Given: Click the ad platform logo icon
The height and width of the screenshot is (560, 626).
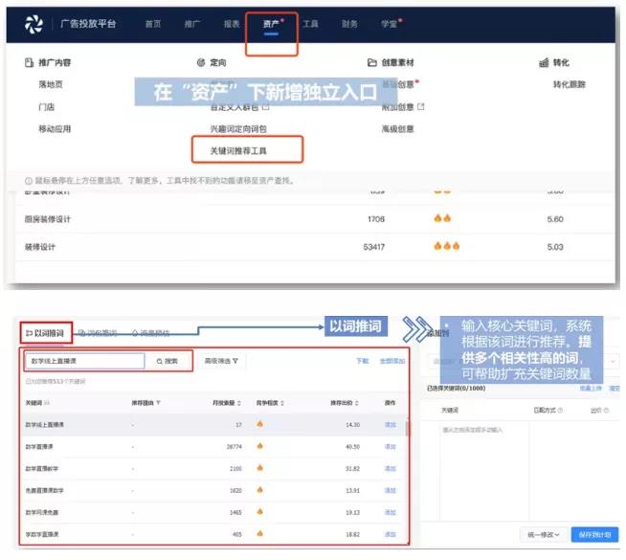Looking at the screenshot, I should 34,24.
